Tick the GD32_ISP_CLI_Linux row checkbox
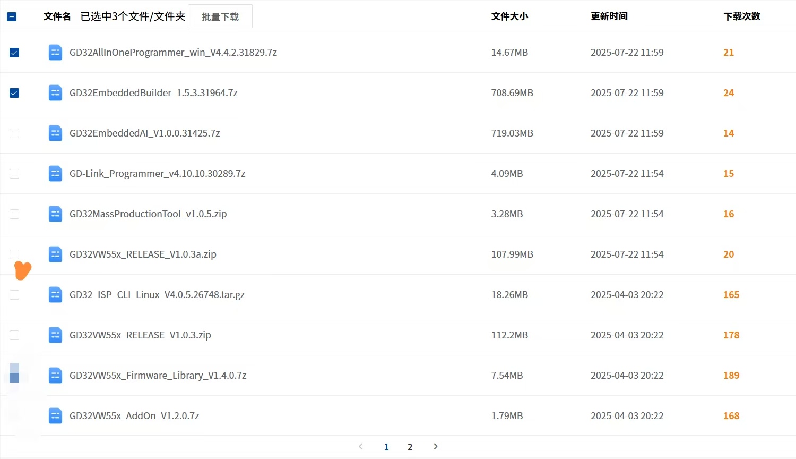 click(x=14, y=295)
